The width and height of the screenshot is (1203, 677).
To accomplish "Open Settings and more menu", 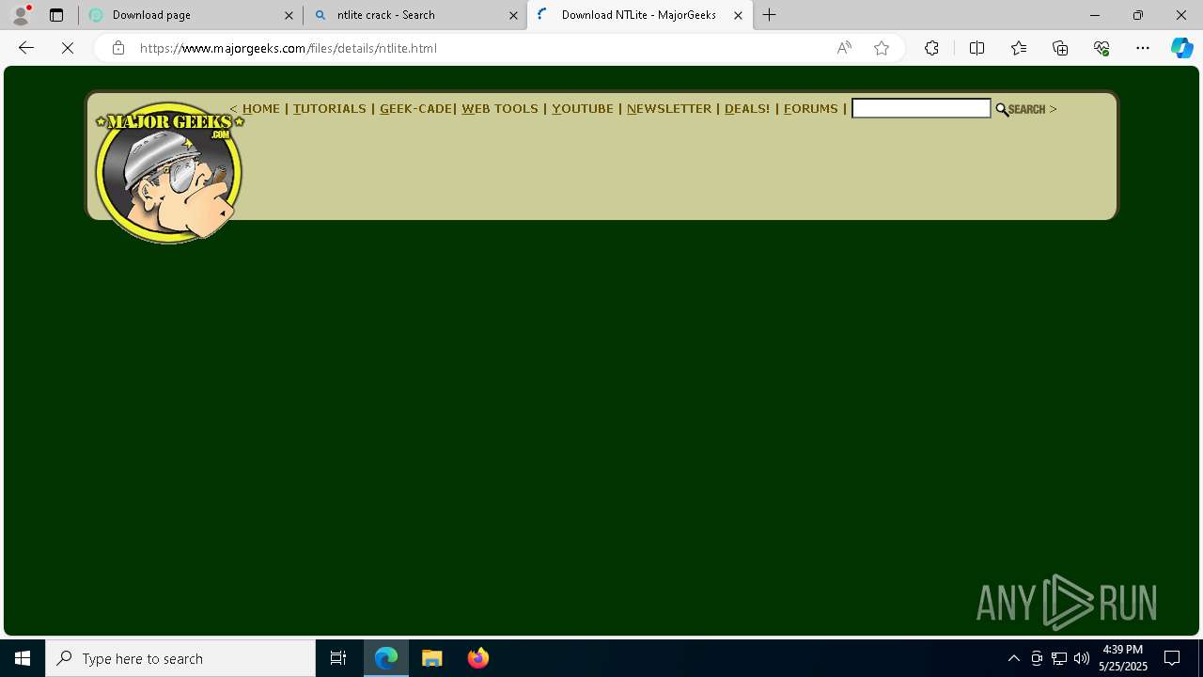I will point(1143,48).
